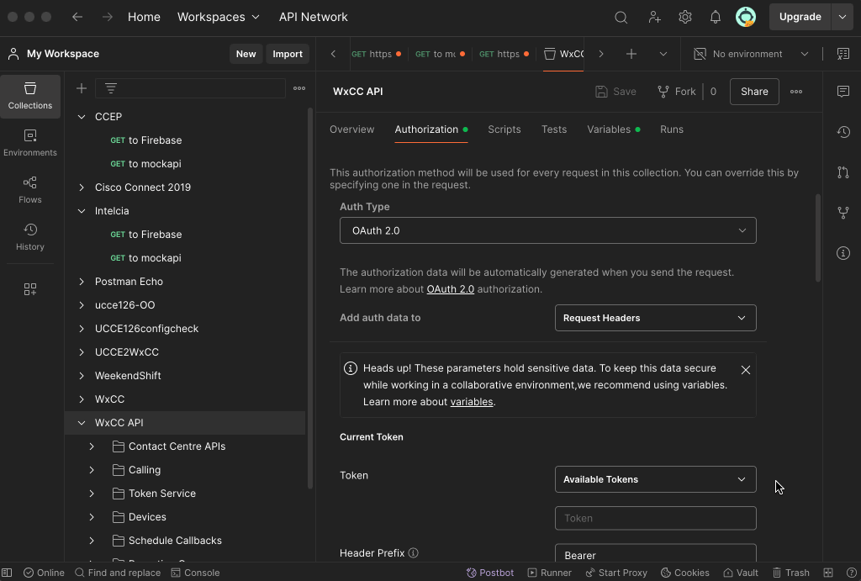Open the Flows sidebar section
861x581 pixels.
pos(30,190)
